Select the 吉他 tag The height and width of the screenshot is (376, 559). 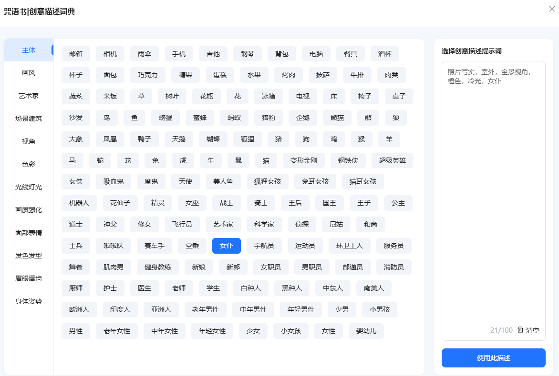[213, 54]
